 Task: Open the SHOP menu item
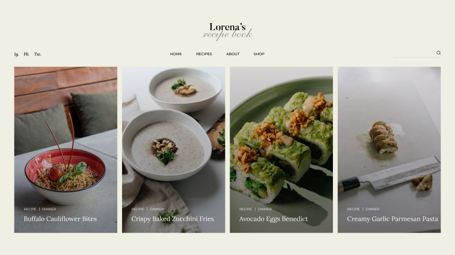259,54
